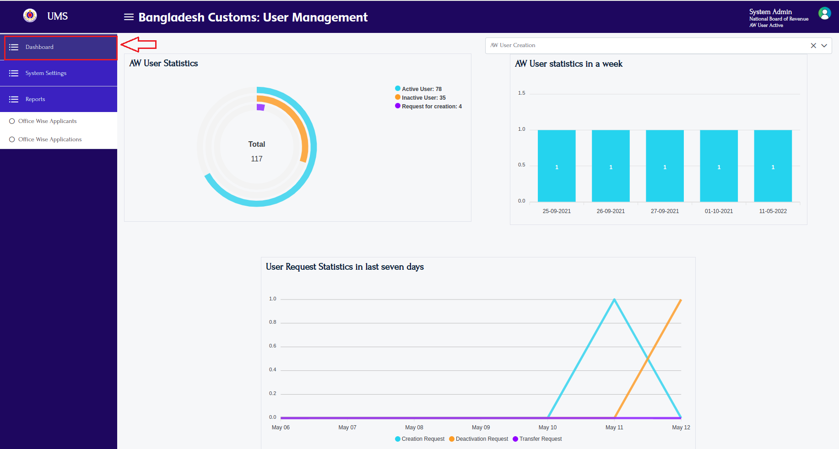Viewport: 839px width, 449px height.
Task: Toggle Request for creation legend entry
Action: [x=428, y=106]
